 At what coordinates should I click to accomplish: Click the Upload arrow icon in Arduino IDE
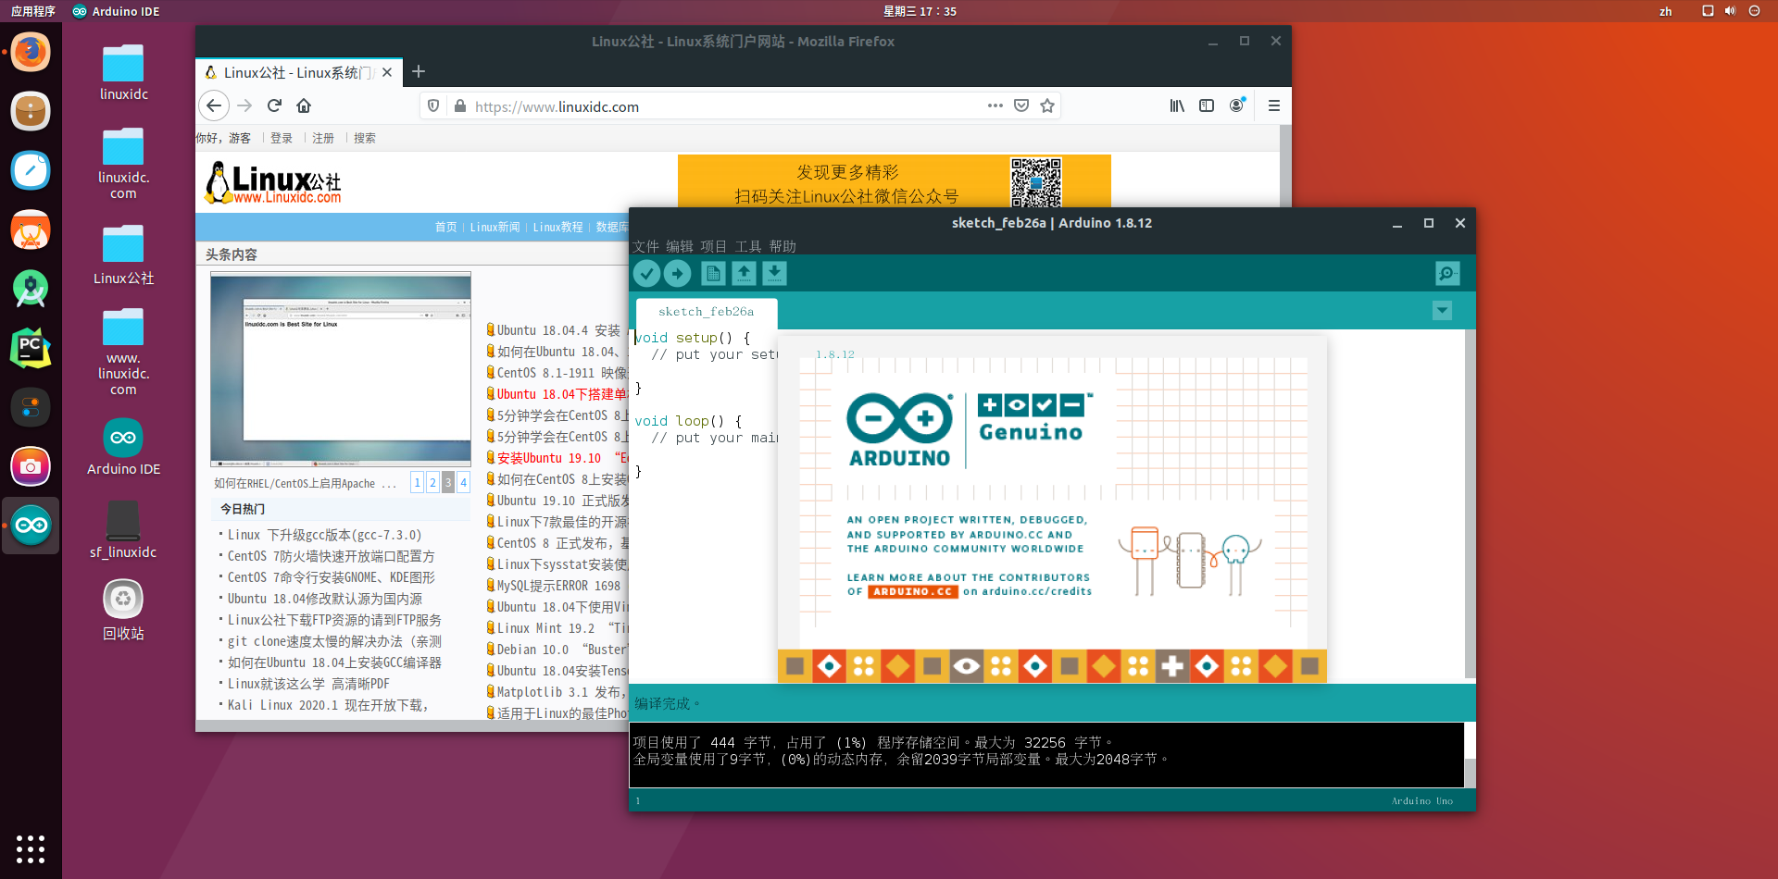point(678,273)
